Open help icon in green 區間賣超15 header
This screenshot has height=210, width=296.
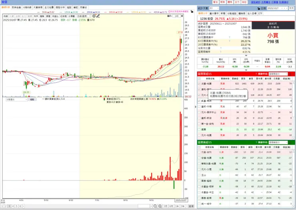tap(256, 143)
